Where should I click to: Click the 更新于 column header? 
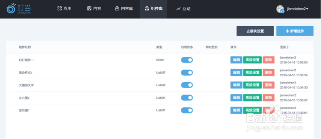tap(285, 47)
